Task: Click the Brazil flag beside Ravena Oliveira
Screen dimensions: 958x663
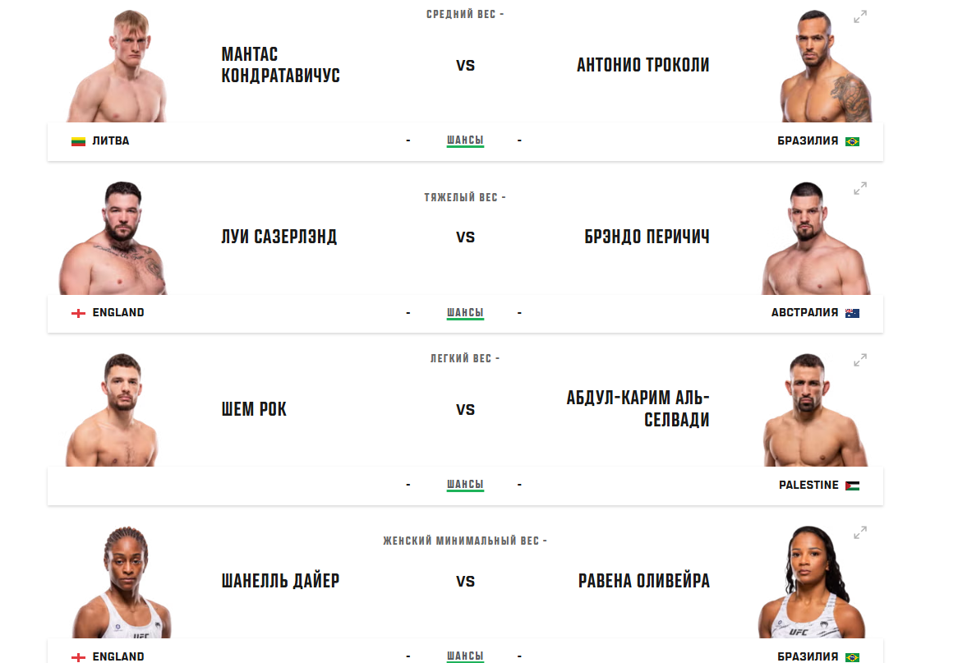Action: (x=852, y=657)
